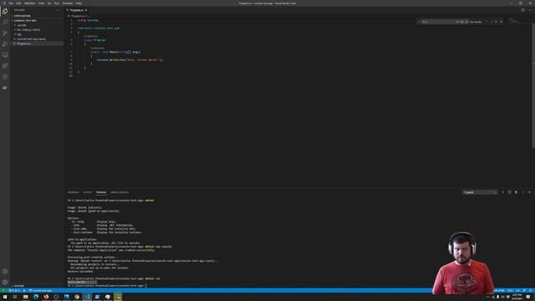Open the File menu
Screen dimensions: 535x301
(11, 3)
